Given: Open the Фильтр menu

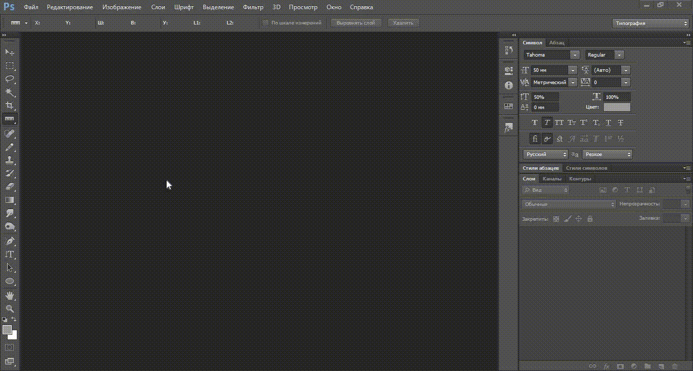Looking at the screenshot, I should tap(253, 7).
